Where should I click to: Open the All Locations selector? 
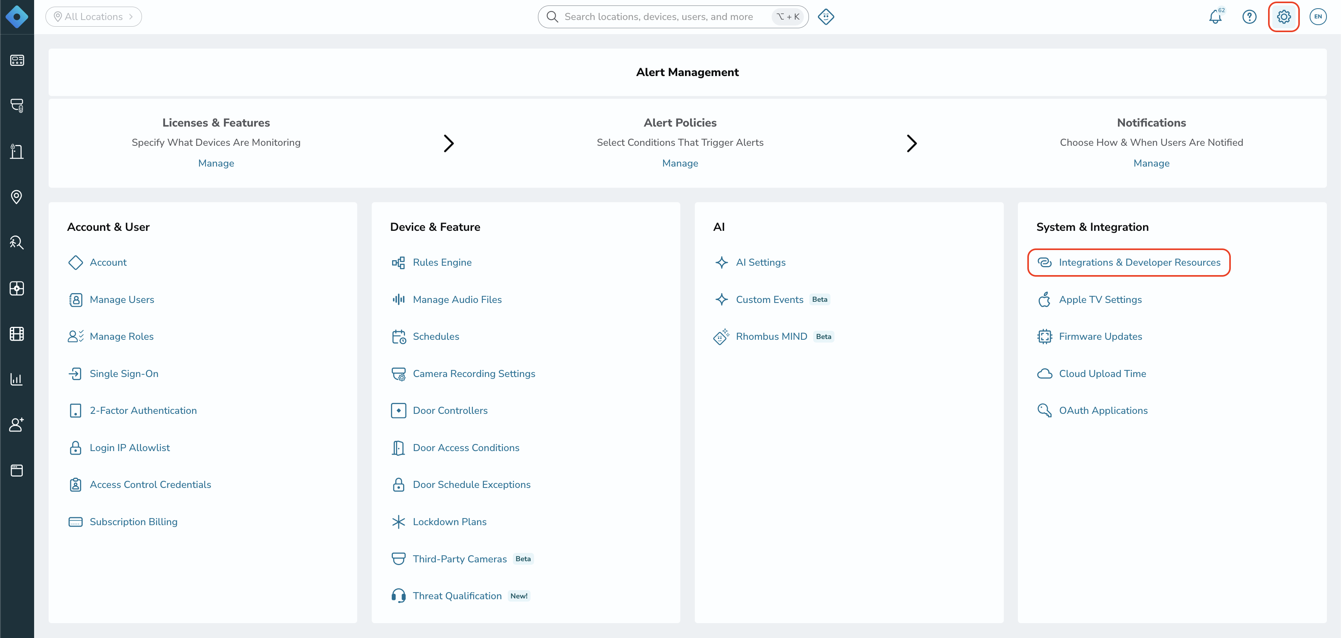(94, 16)
